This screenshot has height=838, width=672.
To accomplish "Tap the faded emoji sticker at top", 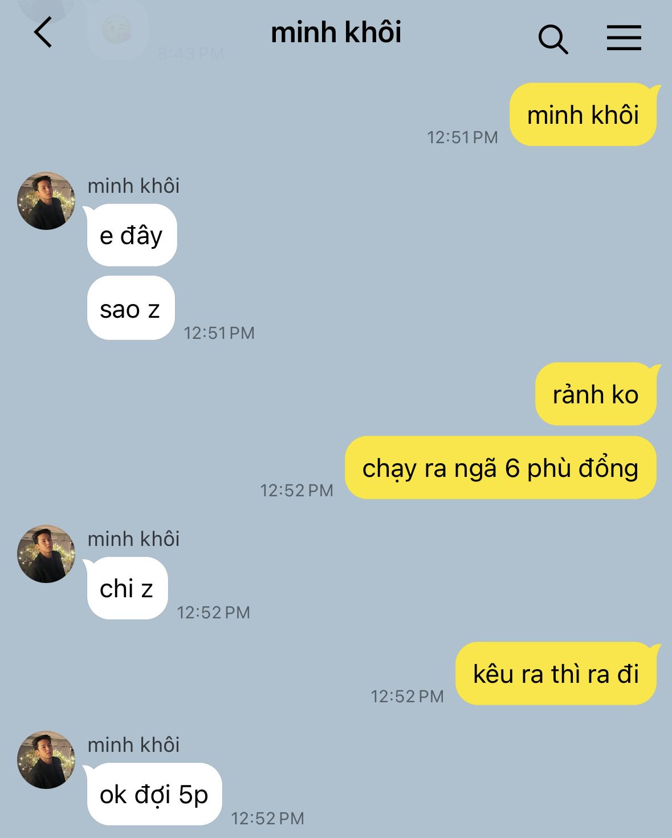I will click(117, 30).
